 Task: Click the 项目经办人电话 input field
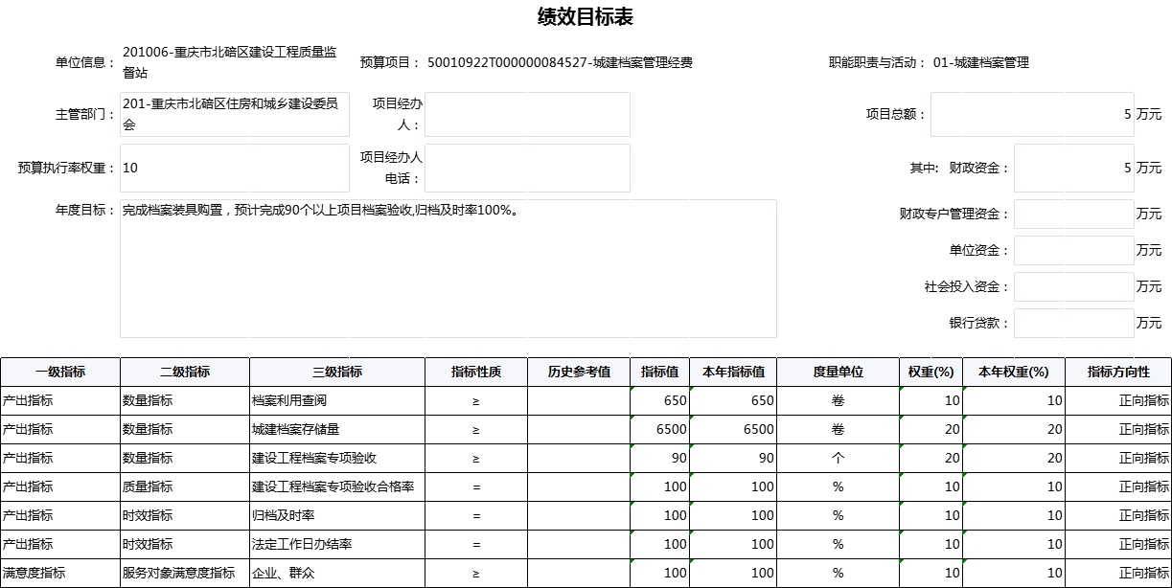[x=527, y=168]
